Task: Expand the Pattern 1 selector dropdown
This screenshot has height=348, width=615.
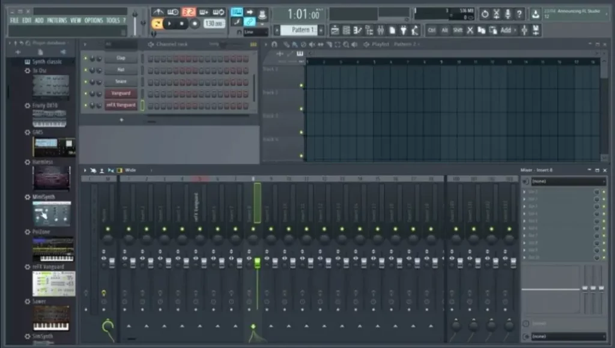Action: pos(322,29)
